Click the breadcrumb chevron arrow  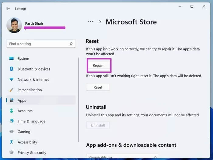[x=100, y=22]
